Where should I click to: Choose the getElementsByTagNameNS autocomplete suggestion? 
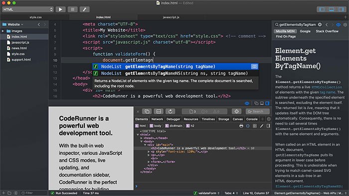(175, 73)
